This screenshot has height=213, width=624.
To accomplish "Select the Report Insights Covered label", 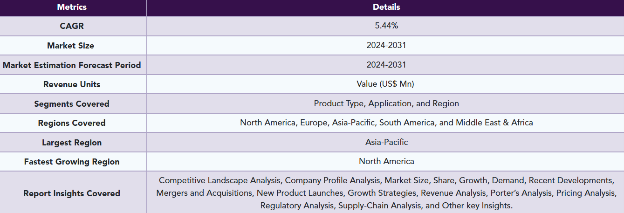I will click(x=72, y=193).
